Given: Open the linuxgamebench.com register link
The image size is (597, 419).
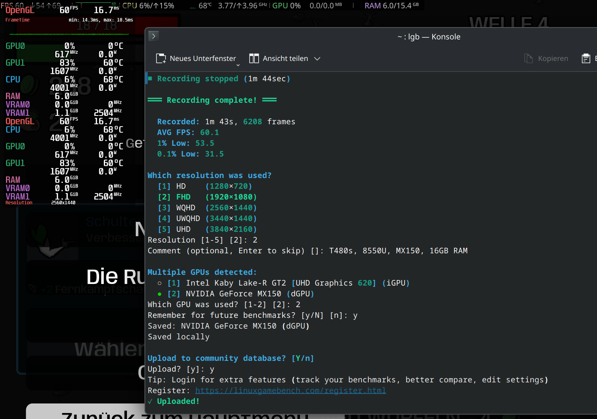Looking at the screenshot, I should [x=290, y=391].
